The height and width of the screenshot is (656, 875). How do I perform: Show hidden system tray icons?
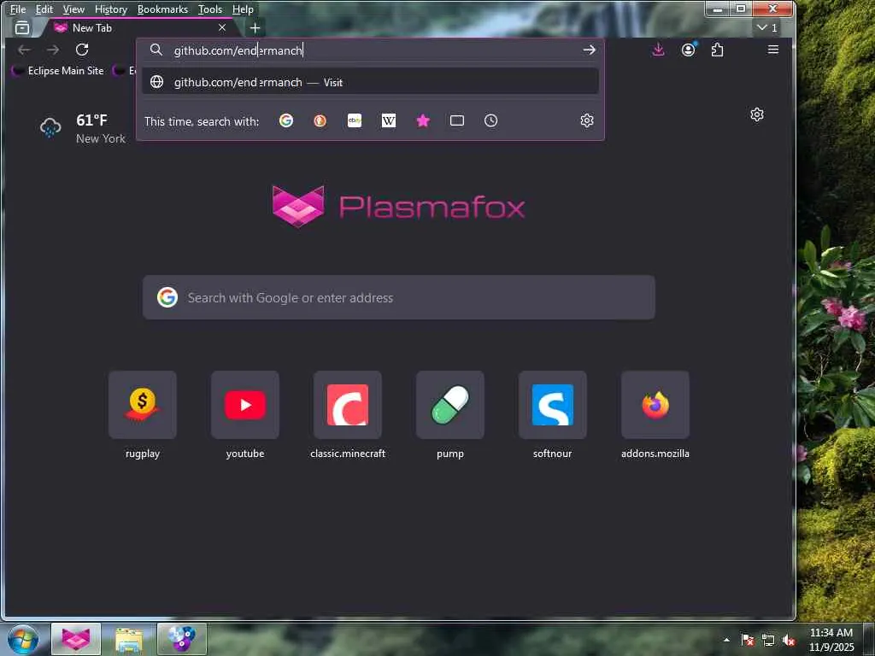coord(726,640)
